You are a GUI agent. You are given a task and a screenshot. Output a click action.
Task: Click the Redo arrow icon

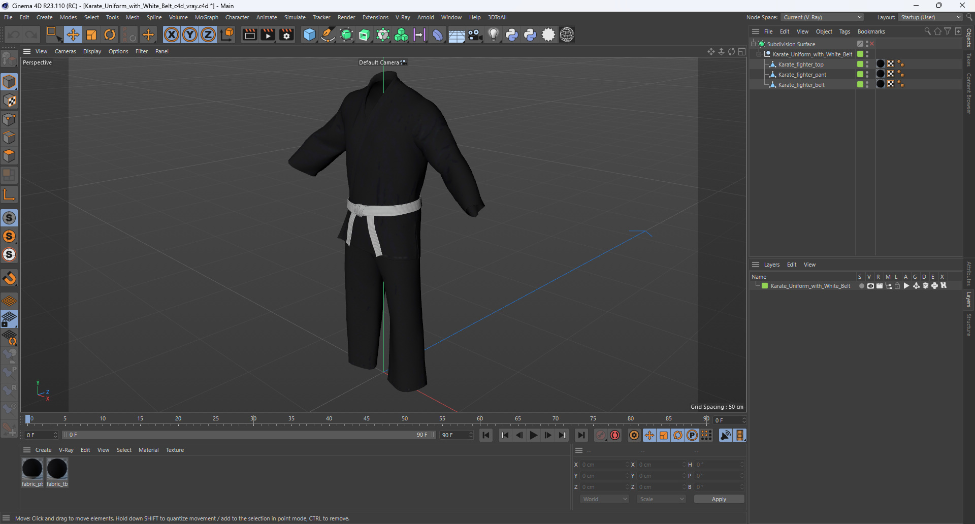[x=31, y=35]
